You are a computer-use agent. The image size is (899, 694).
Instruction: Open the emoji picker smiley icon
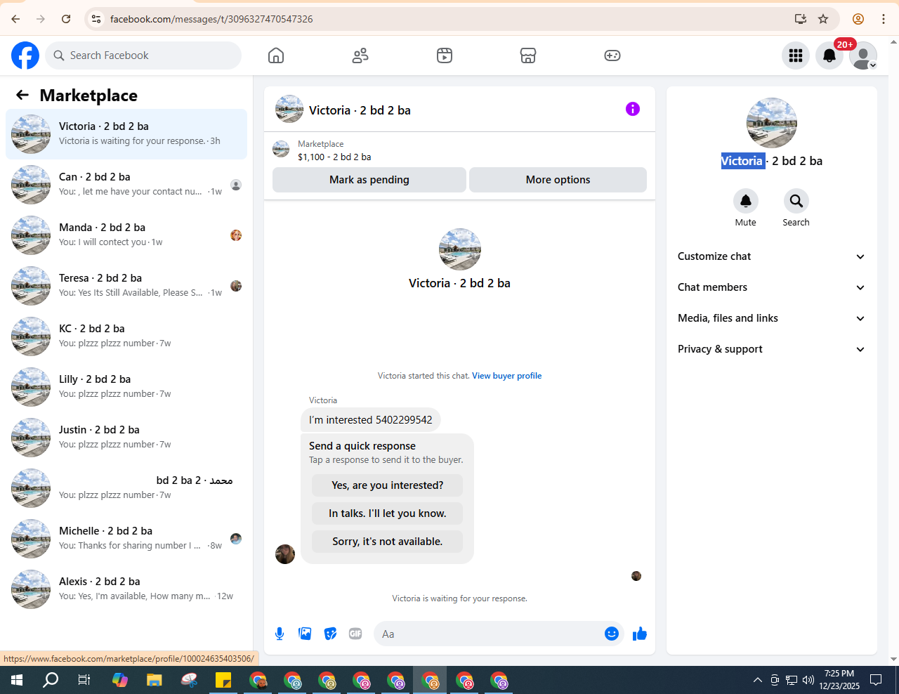pyautogui.click(x=612, y=634)
